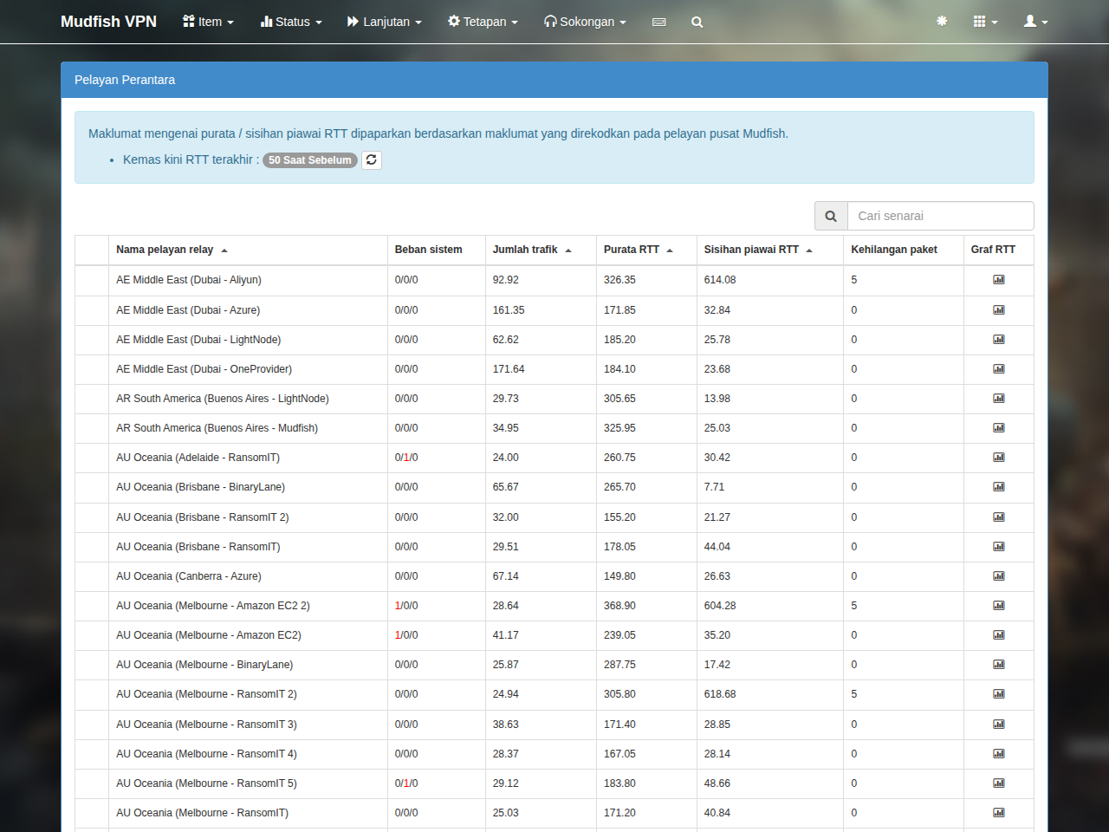View RTT graph for Adelaide - RansomIT
Viewport: 1109px width, 832px height.
coord(999,458)
